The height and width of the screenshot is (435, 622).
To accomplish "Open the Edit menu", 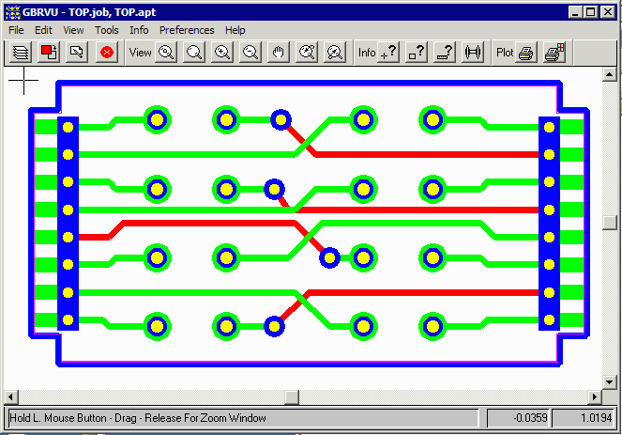I will (x=43, y=30).
